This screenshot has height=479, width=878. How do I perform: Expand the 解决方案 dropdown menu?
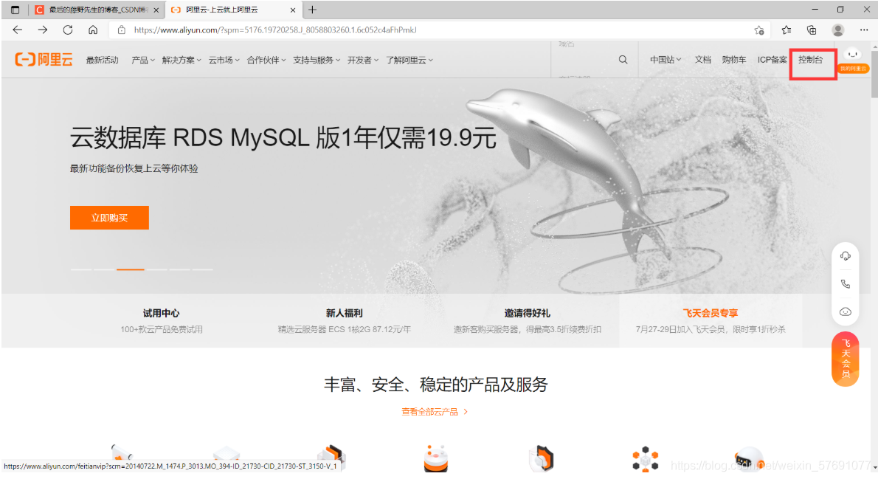click(x=182, y=60)
